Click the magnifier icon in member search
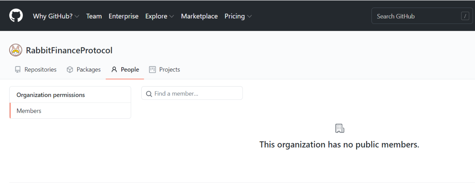The height and width of the screenshot is (184, 475). (x=149, y=94)
